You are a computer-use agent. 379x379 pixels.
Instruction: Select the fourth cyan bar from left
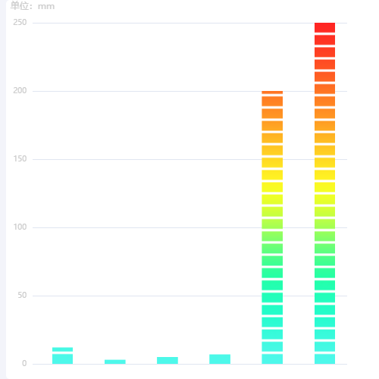[220, 359]
